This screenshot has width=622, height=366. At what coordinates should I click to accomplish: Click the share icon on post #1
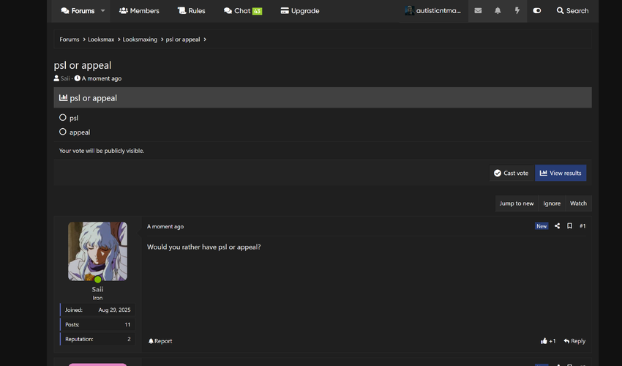[557, 226]
